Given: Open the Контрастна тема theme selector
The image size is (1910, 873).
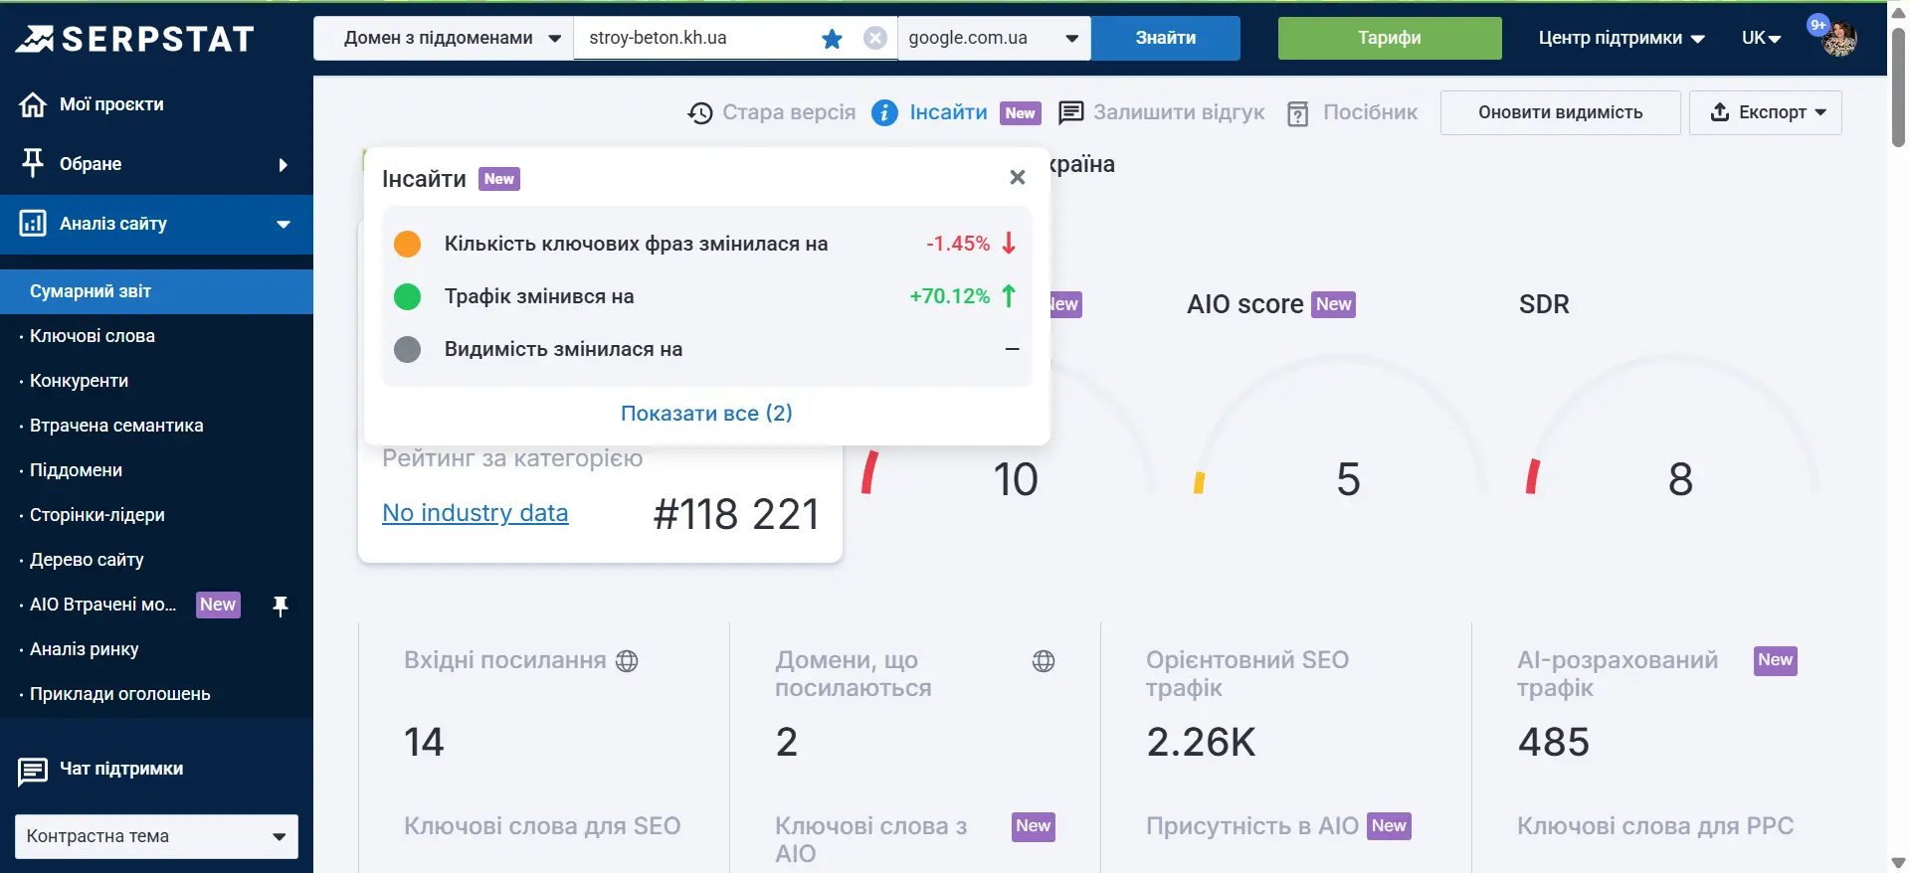Looking at the screenshot, I should point(156,836).
